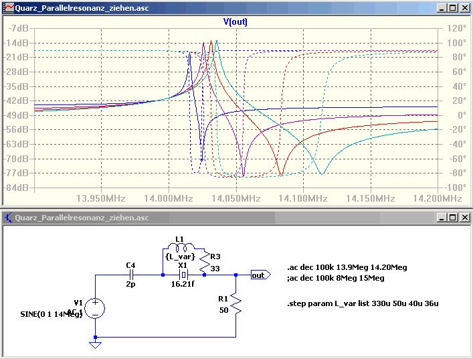This screenshot has height=359, width=473.
Task: Click the ground symbol in the schematic
Action: click(95, 345)
